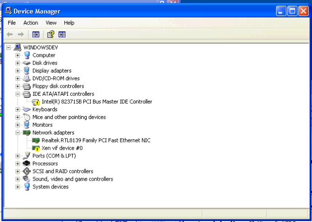Click the Processors chip icon
The width and height of the screenshot is (312, 222).
pyautogui.click(x=26, y=164)
